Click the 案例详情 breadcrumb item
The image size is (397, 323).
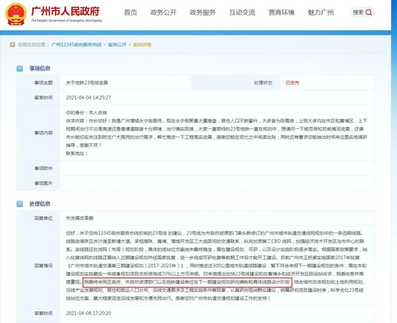click(142, 45)
